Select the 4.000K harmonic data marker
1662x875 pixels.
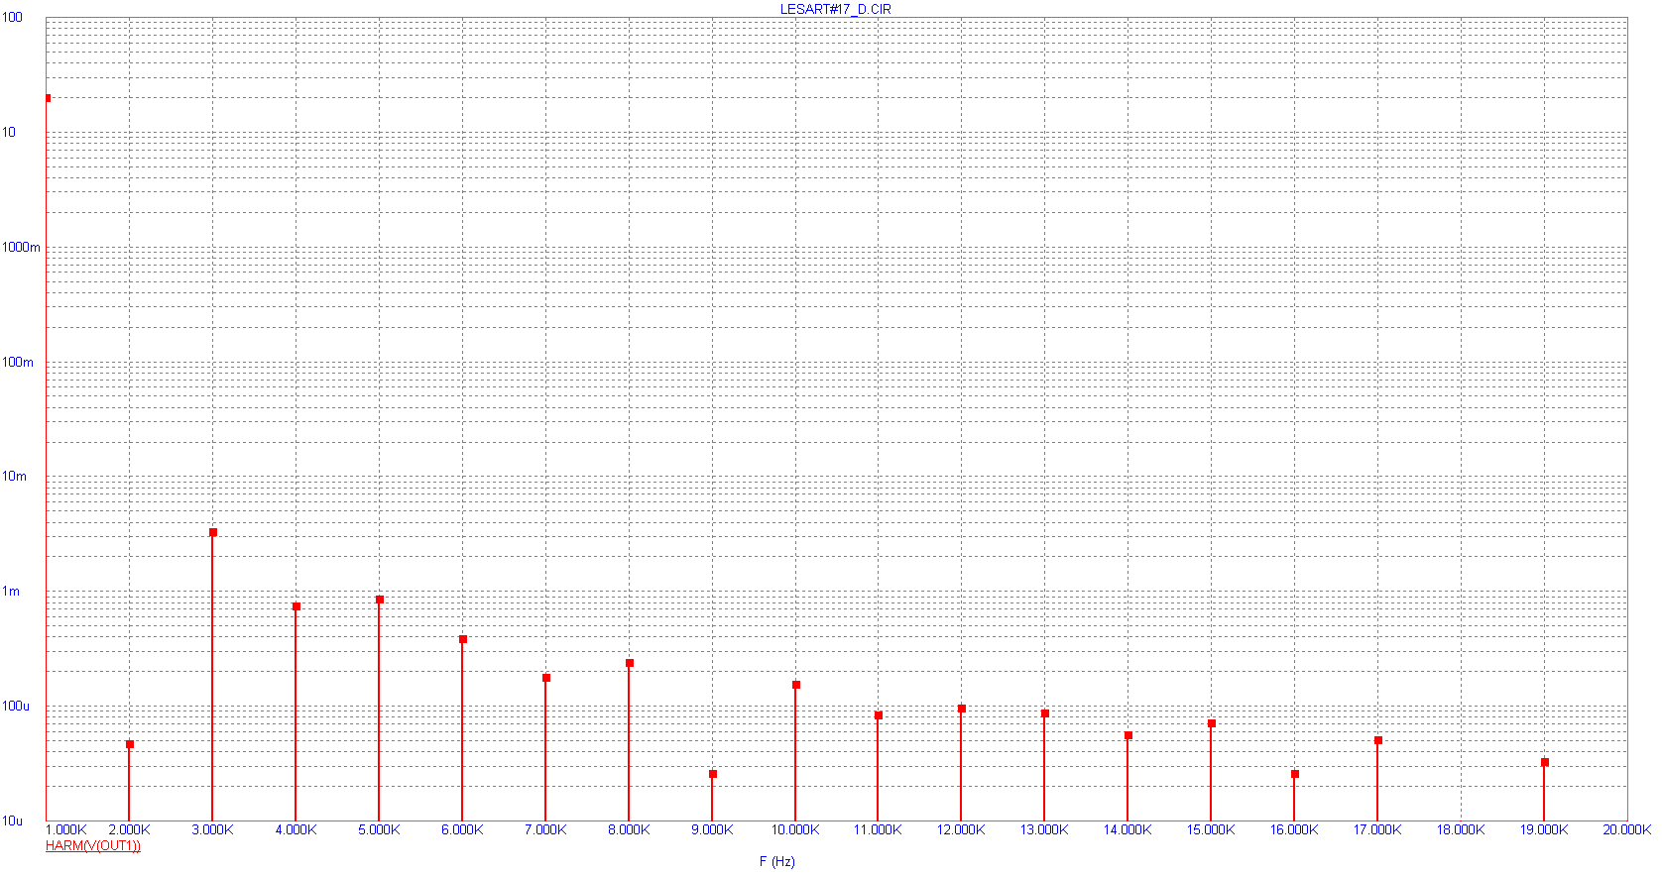[x=297, y=606]
